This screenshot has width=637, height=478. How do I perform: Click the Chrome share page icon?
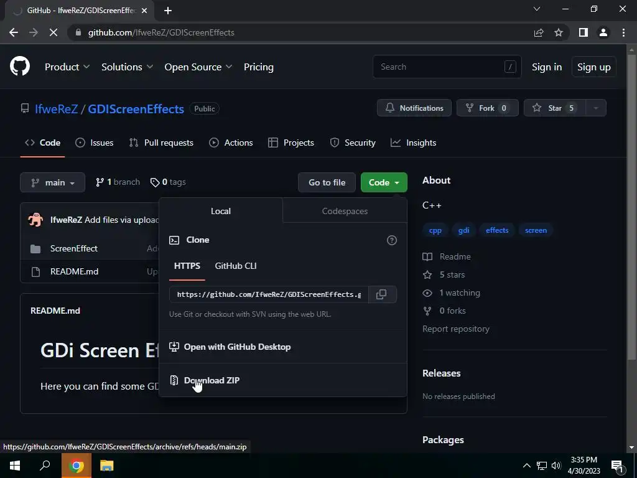coord(539,32)
